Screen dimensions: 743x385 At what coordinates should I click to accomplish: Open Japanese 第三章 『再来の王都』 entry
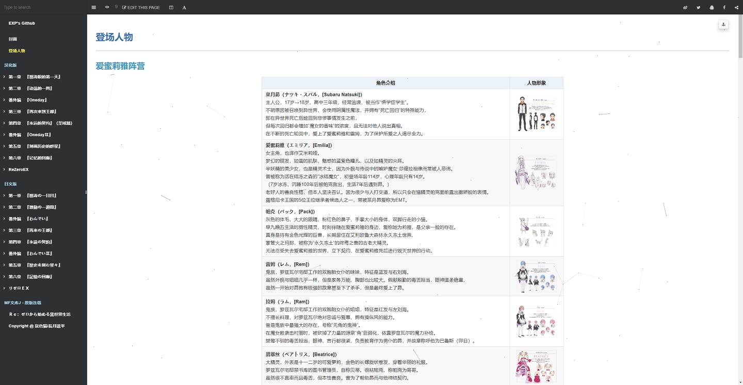(30, 230)
